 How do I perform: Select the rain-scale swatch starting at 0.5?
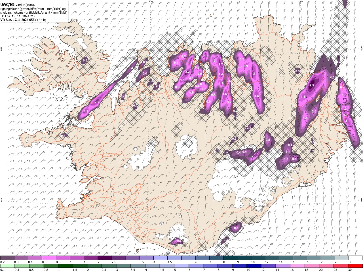coord(36,266)
